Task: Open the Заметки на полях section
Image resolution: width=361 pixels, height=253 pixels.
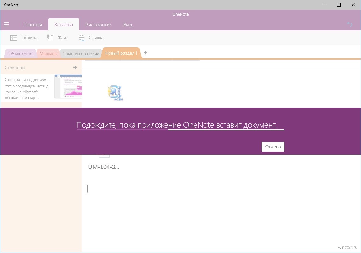Action: (x=81, y=54)
